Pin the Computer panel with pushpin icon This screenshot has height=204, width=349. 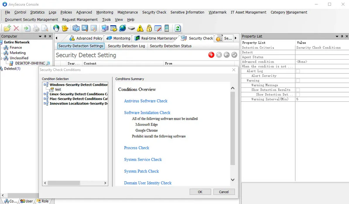[x=45, y=36]
